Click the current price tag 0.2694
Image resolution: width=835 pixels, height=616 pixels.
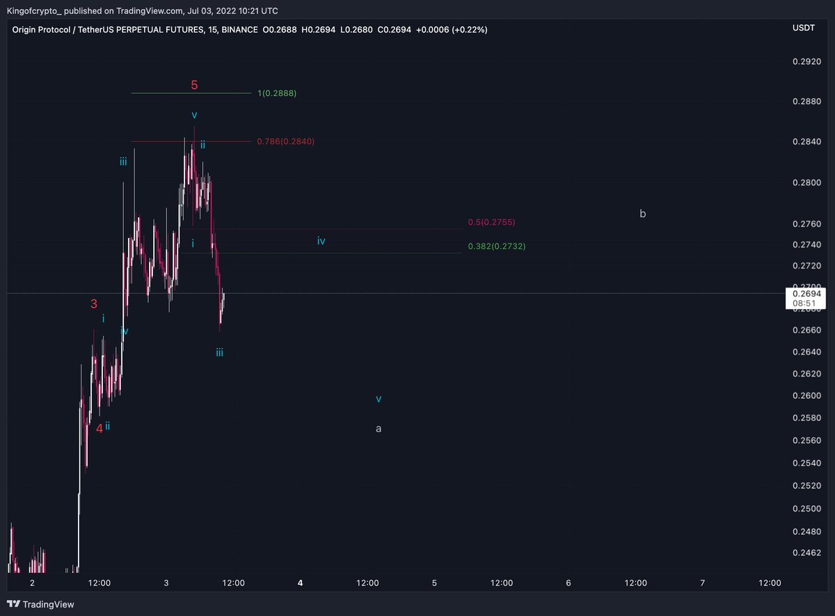[x=806, y=294]
